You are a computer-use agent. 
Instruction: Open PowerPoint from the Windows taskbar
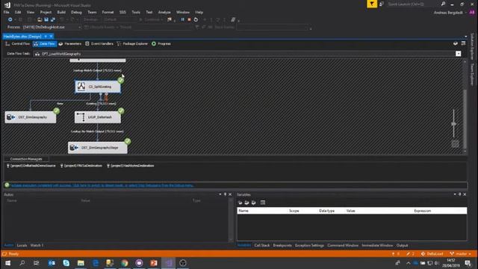coord(154,263)
